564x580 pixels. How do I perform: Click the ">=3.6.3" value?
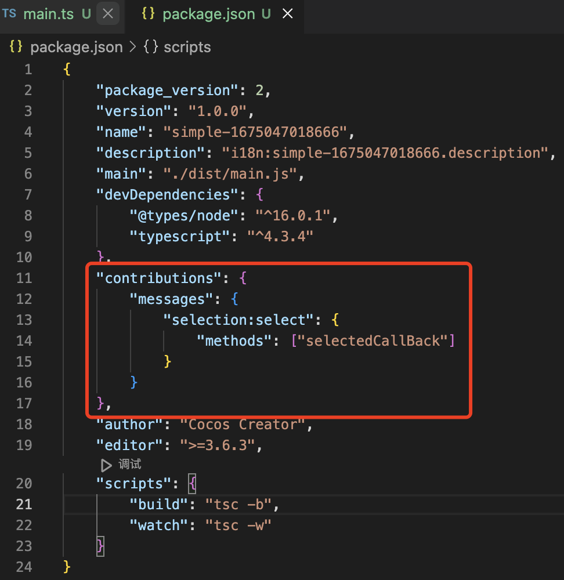(218, 445)
